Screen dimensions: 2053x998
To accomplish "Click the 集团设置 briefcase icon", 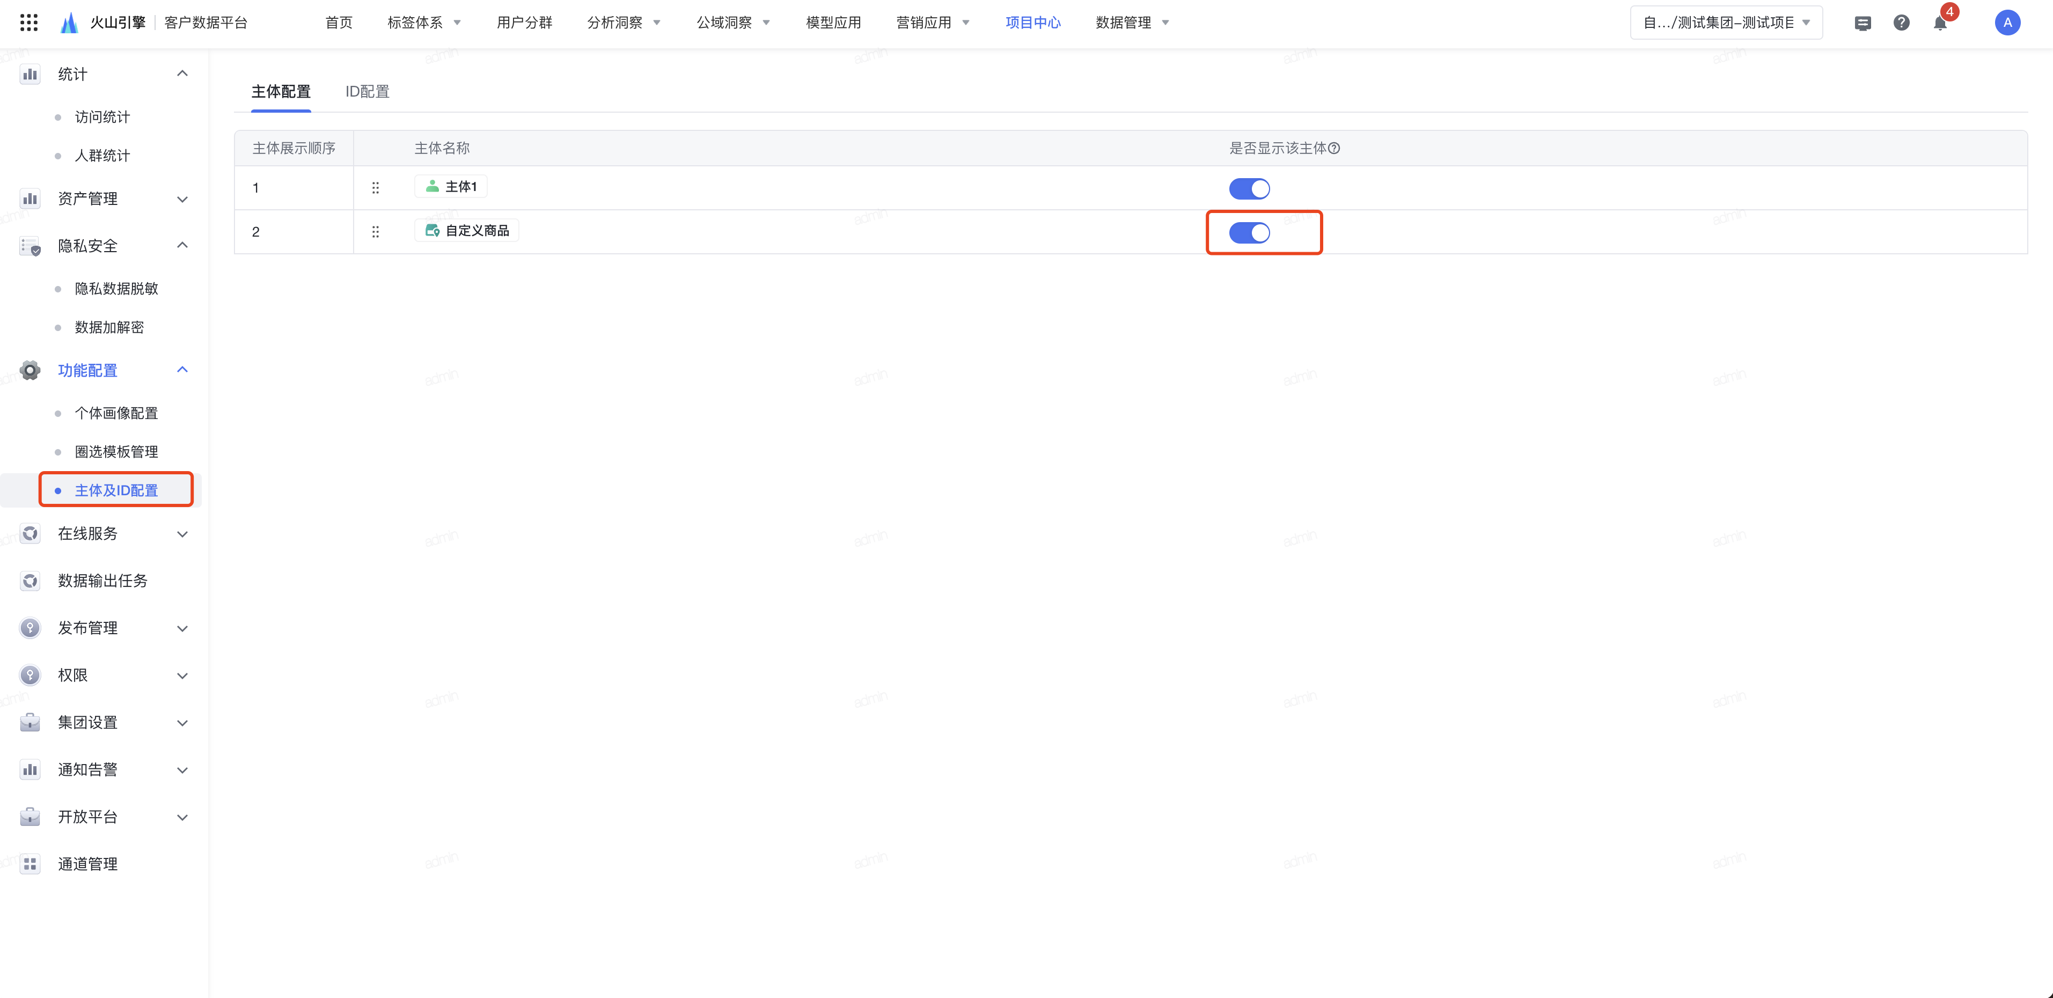I will [x=30, y=722].
